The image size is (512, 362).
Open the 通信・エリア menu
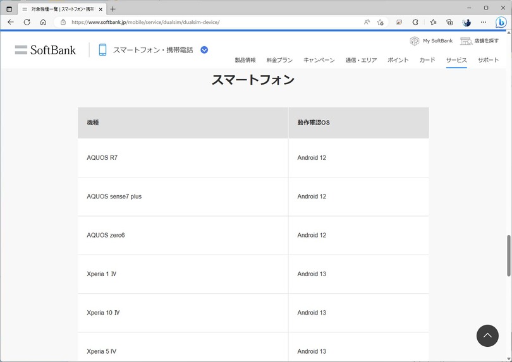(x=361, y=60)
